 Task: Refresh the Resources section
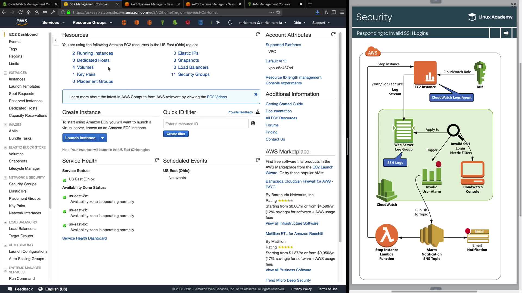258,34
